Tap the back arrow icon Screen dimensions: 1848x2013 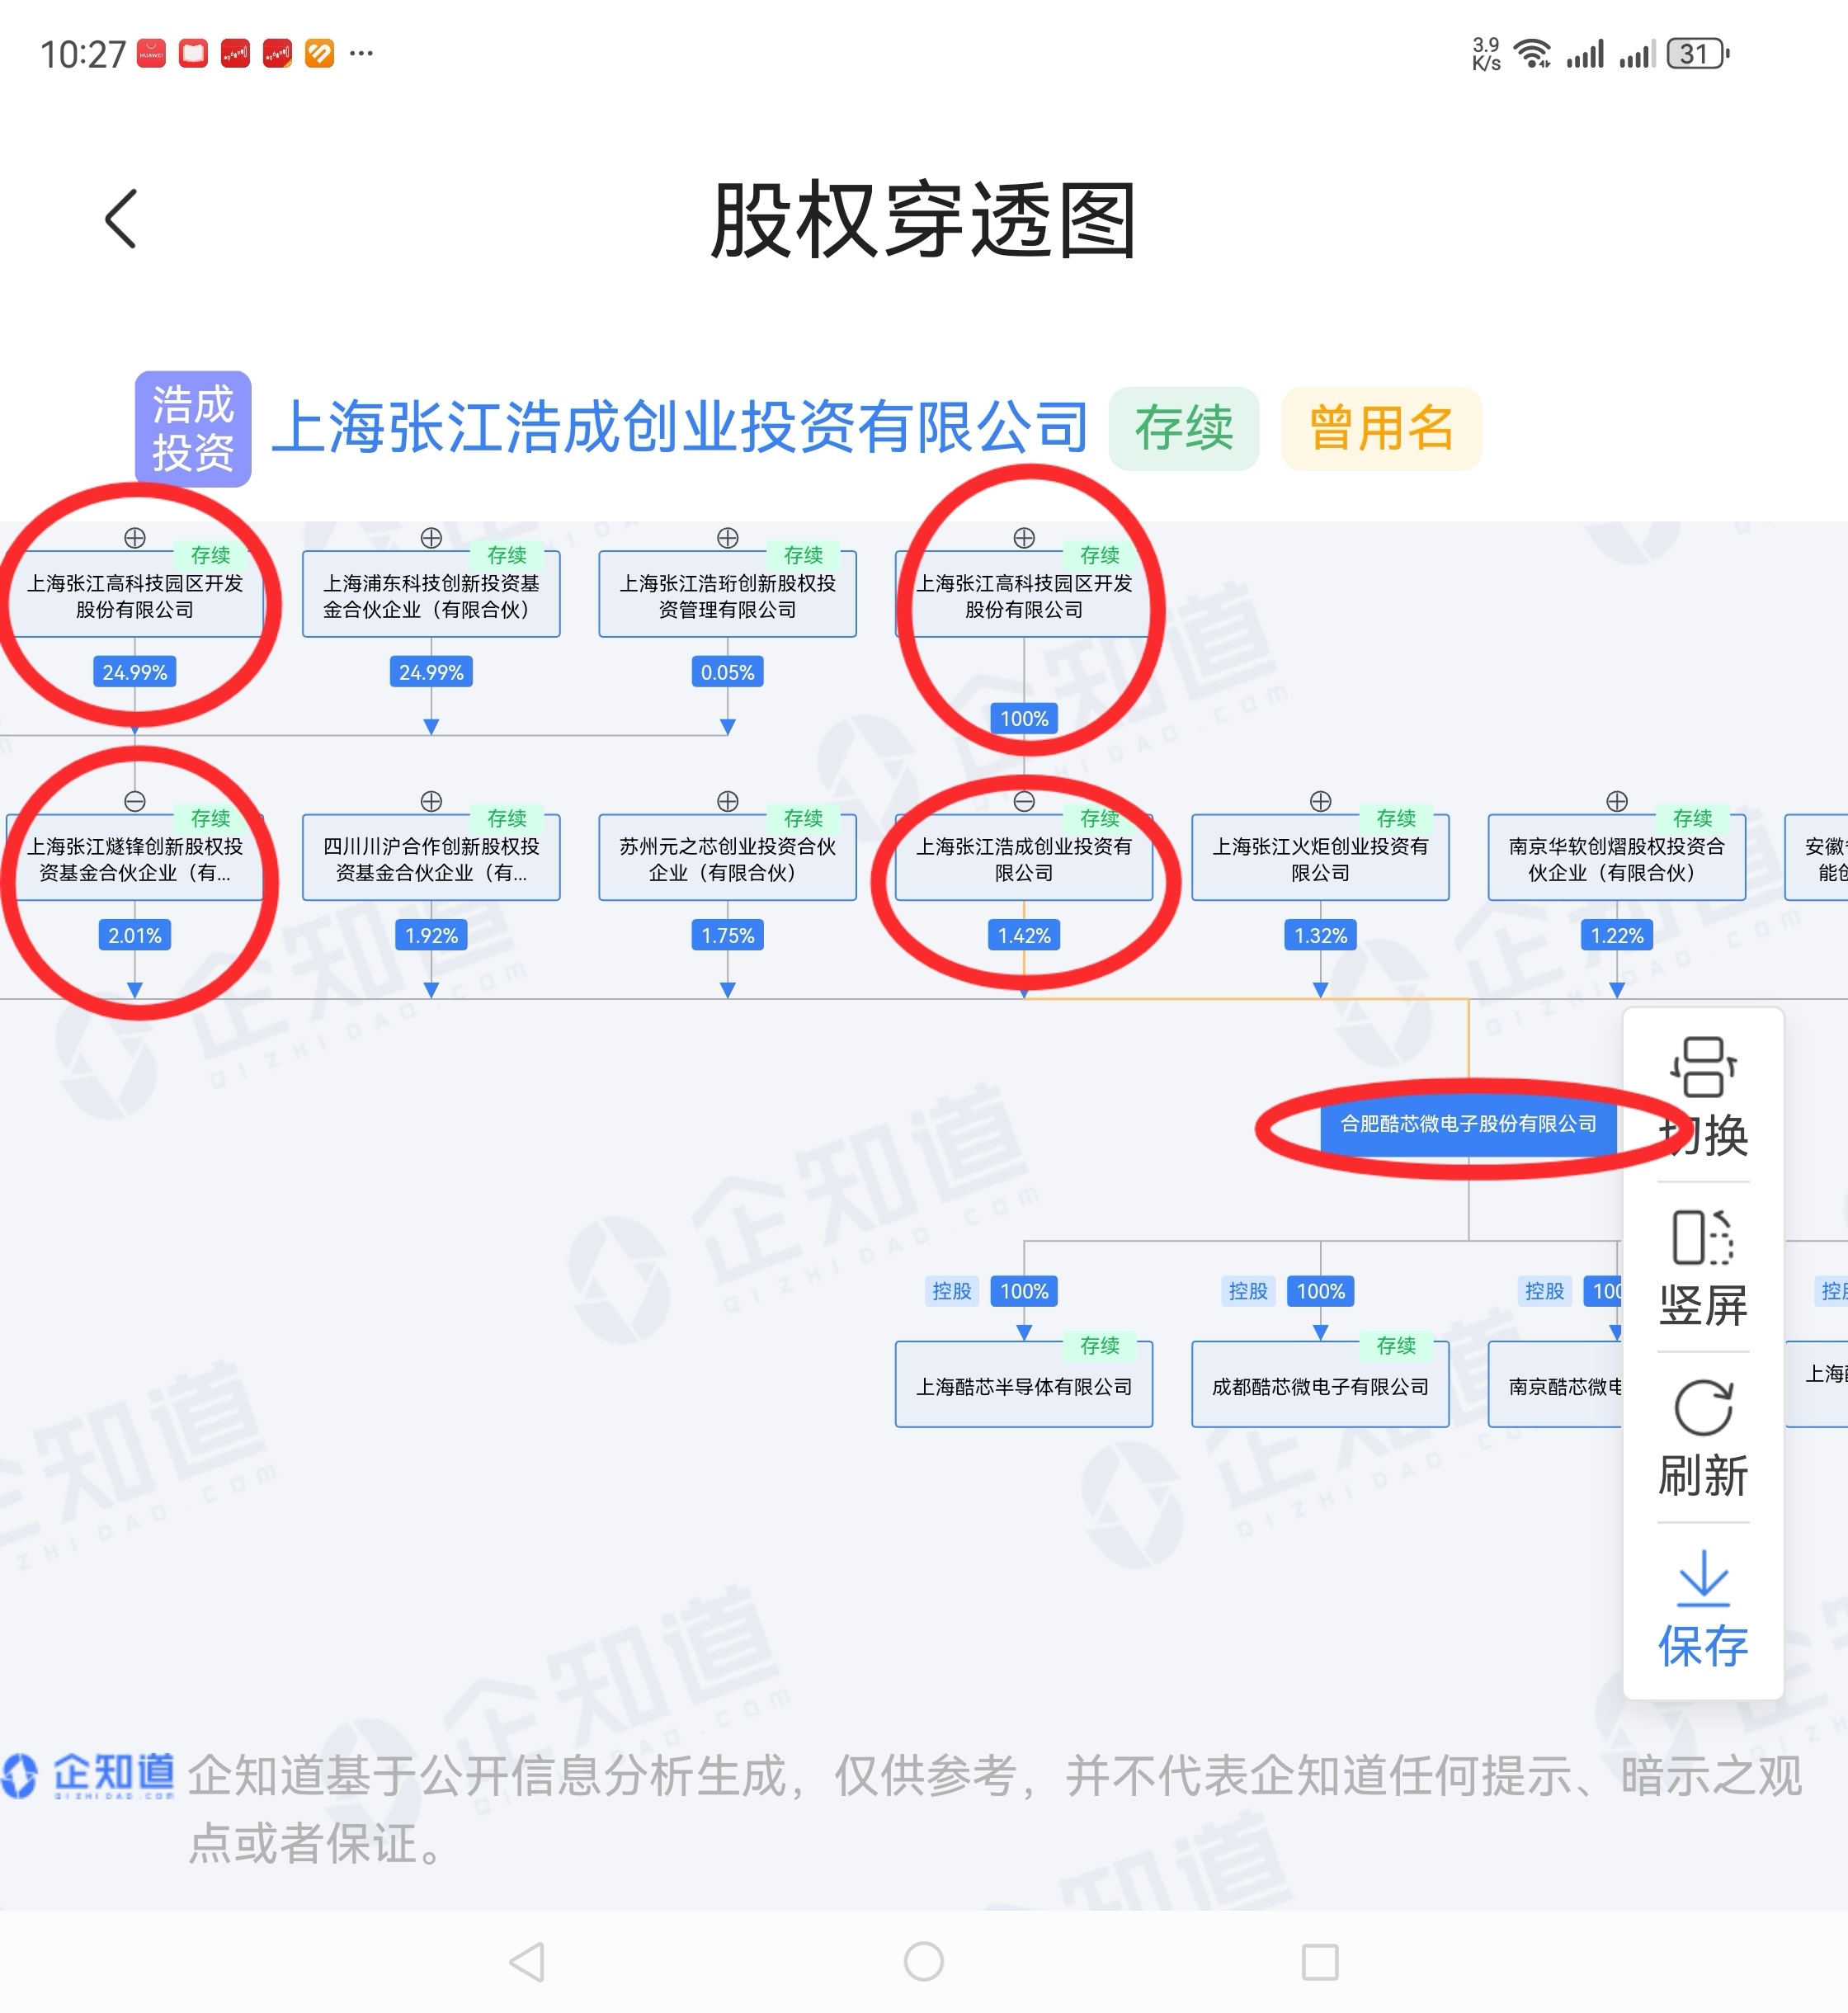(x=121, y=218)
